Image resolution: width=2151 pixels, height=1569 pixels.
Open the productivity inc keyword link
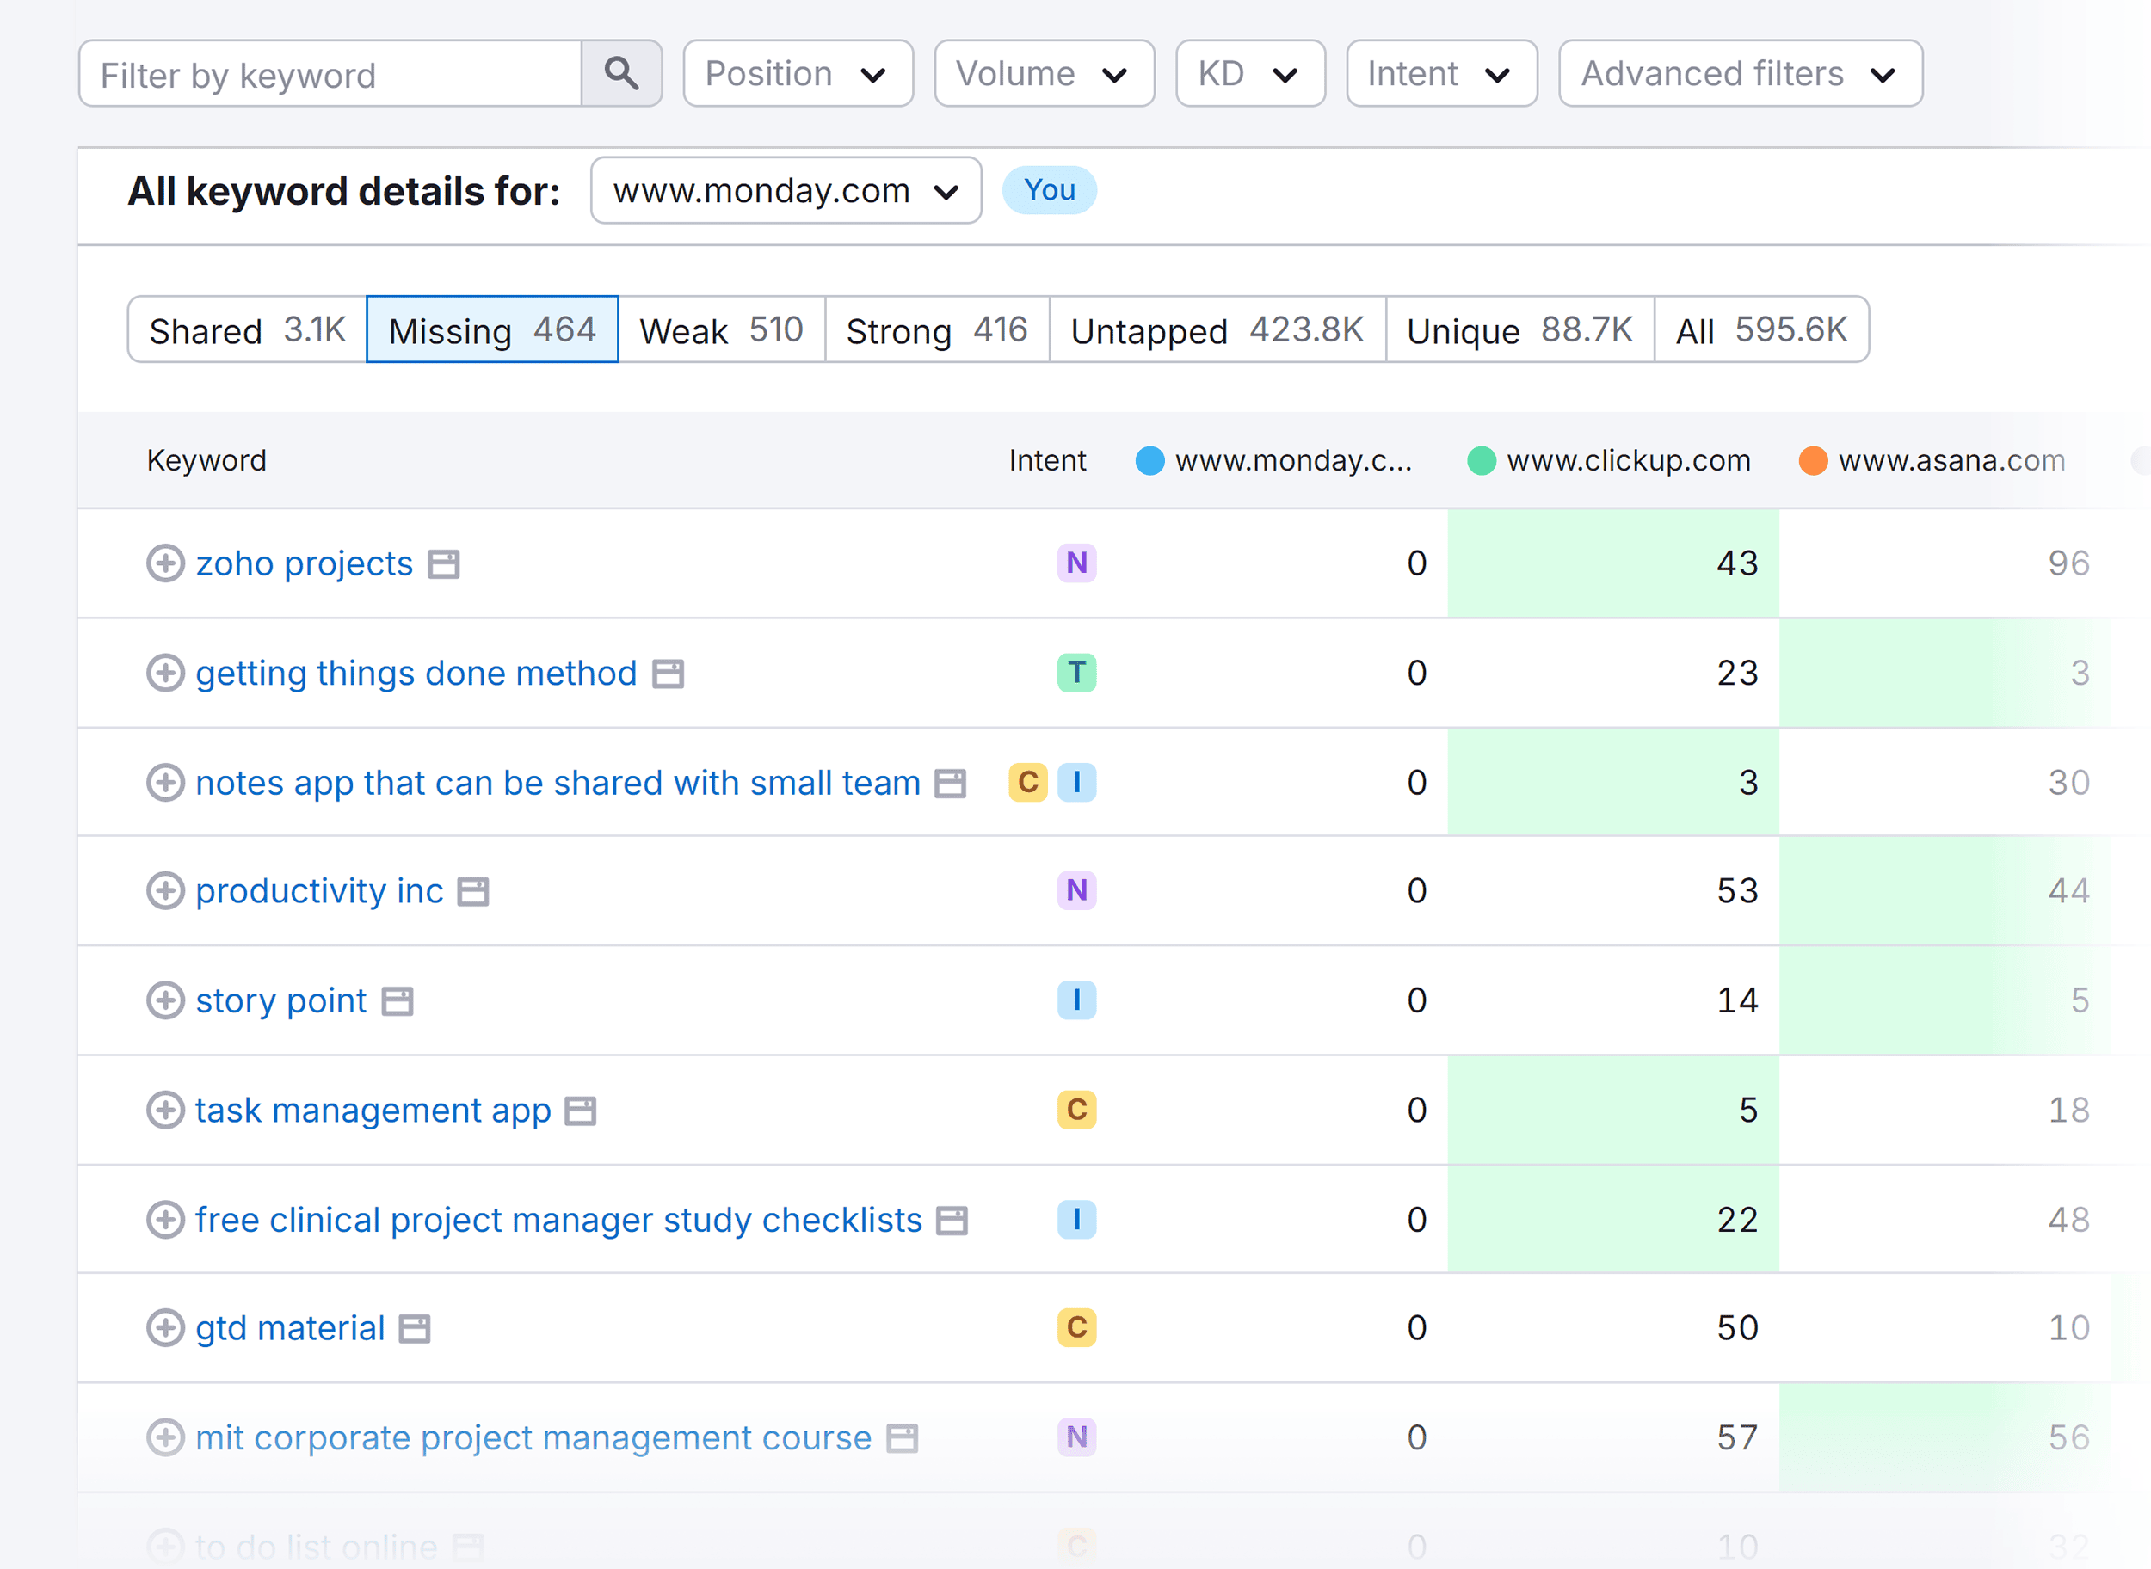point(319,892)
